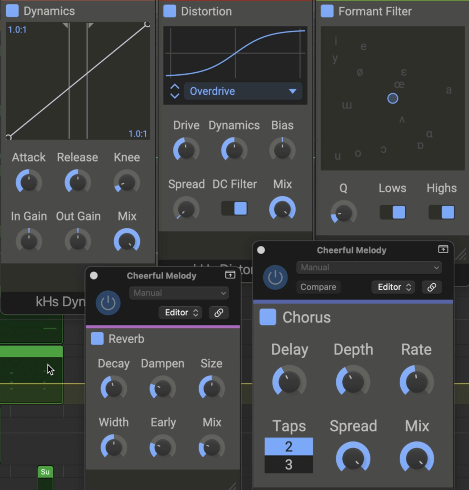The width and height of the screenshot is (469, 490).
Task: Switch the DC Filter toggle in Distortion
Action: click(234, 209)
